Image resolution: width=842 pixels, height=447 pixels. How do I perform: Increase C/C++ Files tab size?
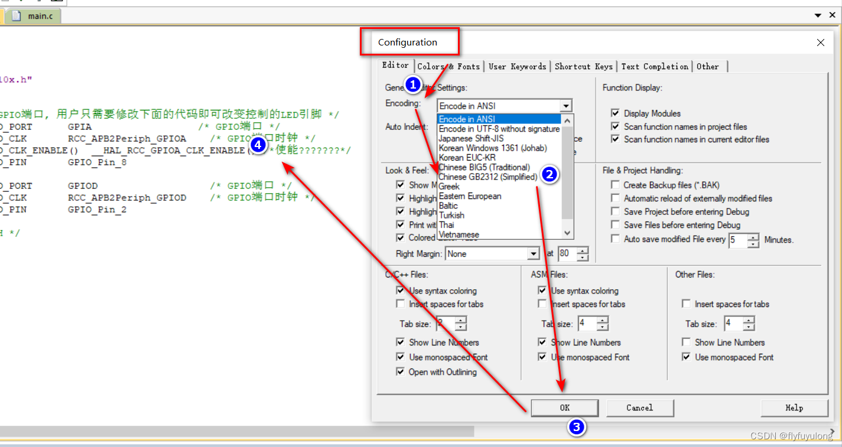point(461,321)
